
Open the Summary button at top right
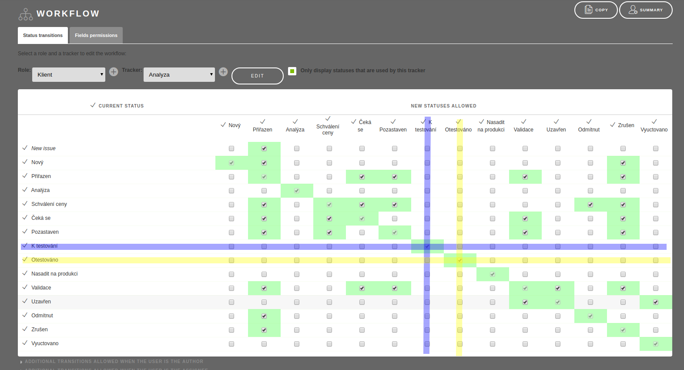coord(646,10)
